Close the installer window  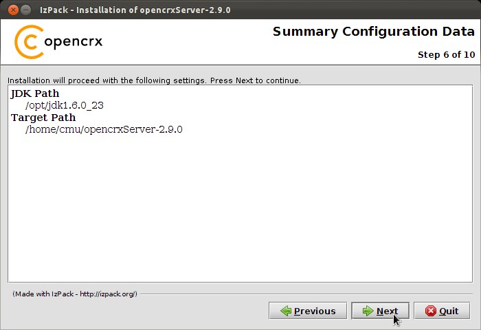[x=13, y=10]
